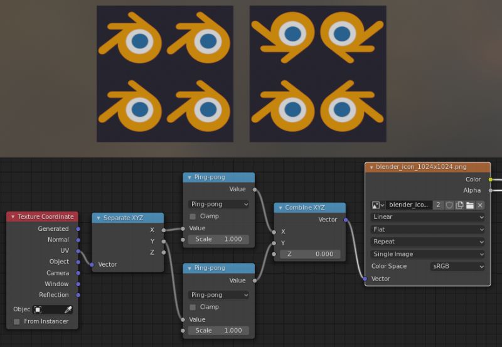Click Generated output socket
The image size is (502, 347).
[x=78, y=229]
